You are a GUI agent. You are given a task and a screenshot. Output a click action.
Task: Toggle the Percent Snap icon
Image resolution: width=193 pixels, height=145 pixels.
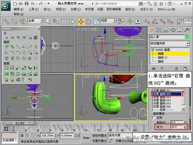pyautogui.click(x=163, y=22)
